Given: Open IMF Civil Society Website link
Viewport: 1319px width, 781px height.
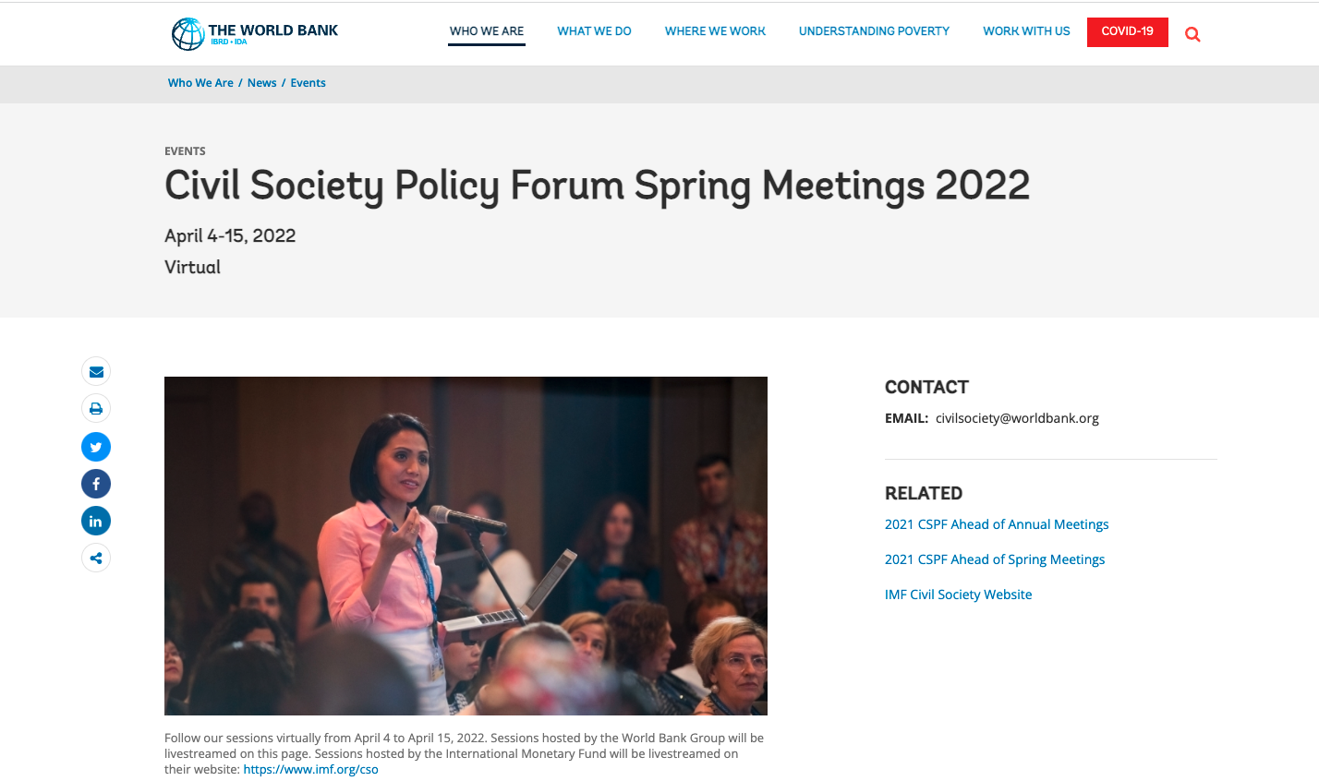Looking at the screenshot, I should pyautogui.click(x=958, y=595).
